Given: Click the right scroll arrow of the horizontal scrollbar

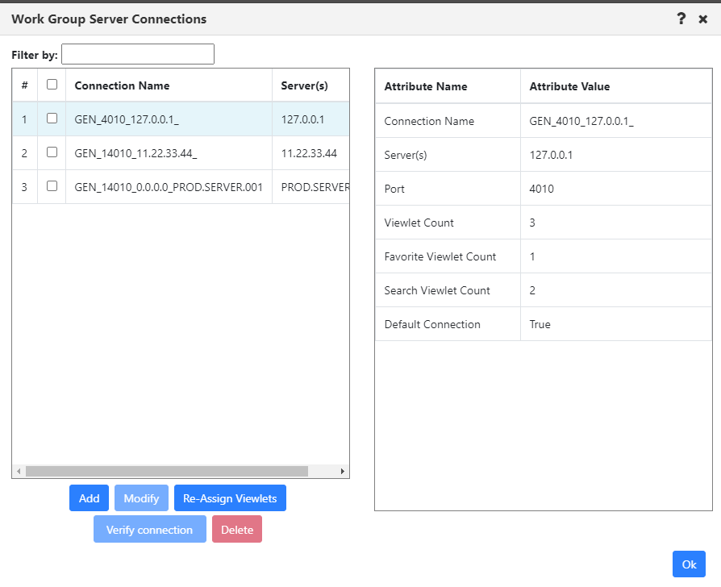Looking at the screenshot, I should tap(342, 471).
